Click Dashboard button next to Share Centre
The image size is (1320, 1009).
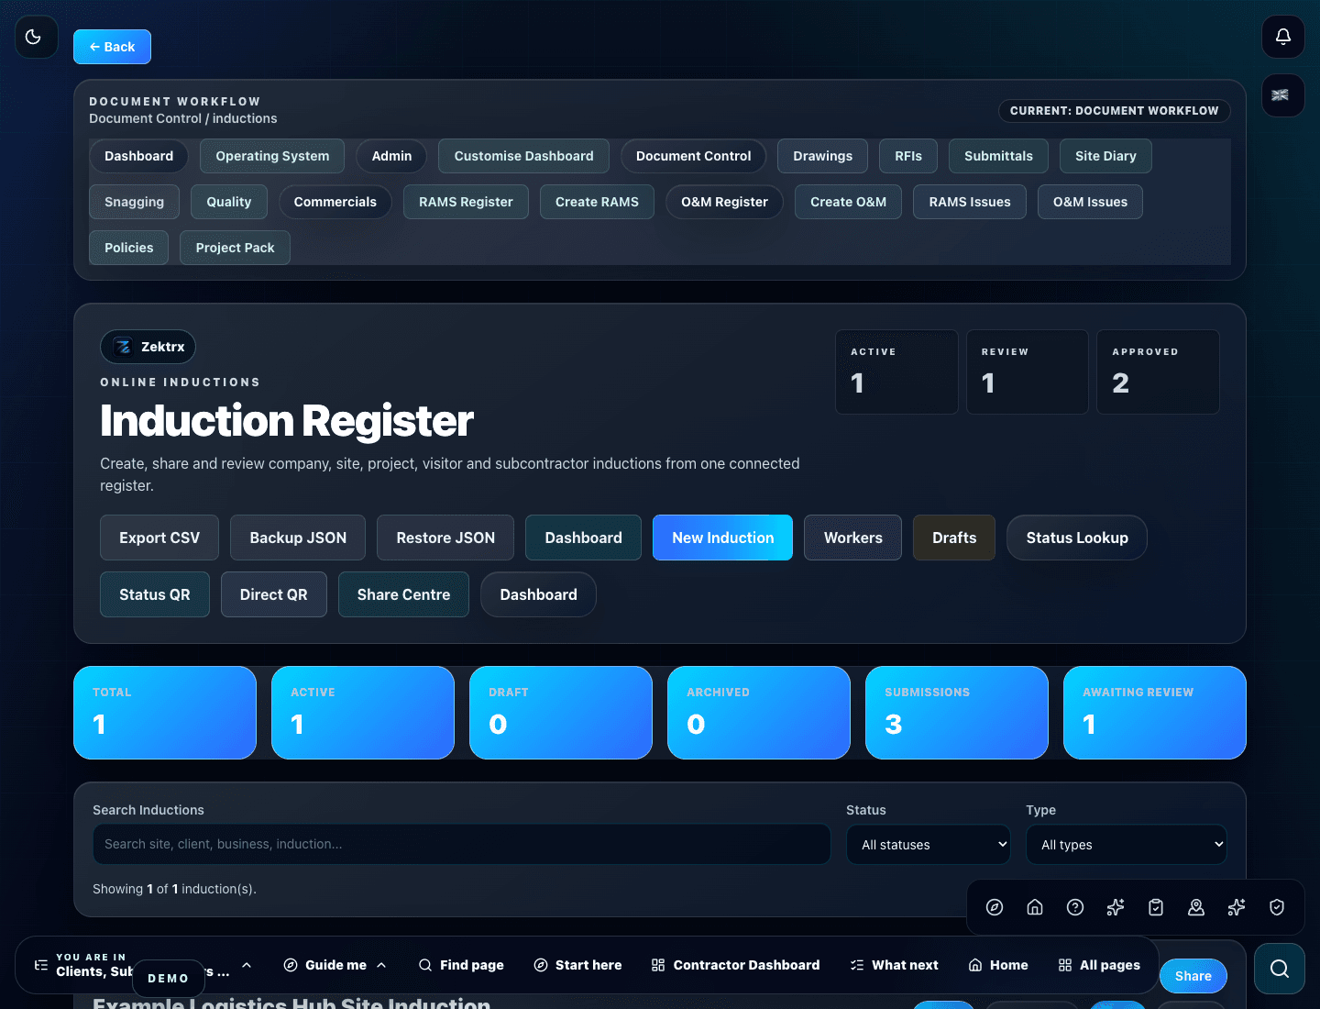[x=538, y=594]
